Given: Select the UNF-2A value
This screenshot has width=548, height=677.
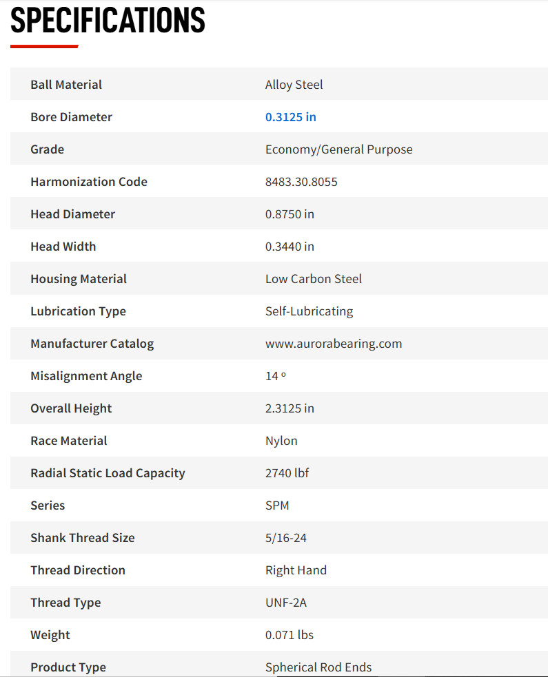Looking at the screenshot, I should (285, 603).
